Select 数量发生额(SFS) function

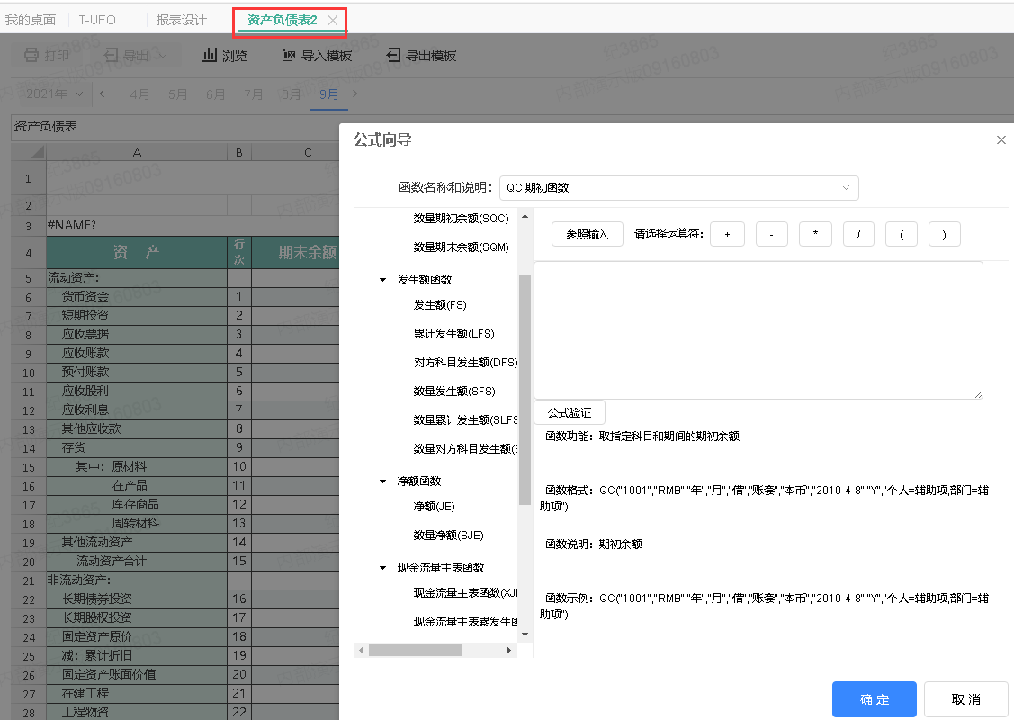pyautogui.click(x=454, y=391)
